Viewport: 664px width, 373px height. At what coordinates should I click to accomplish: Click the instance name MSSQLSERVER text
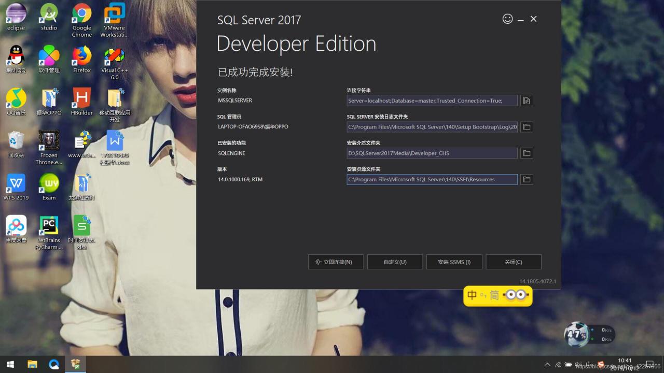[x=235, y=101]
